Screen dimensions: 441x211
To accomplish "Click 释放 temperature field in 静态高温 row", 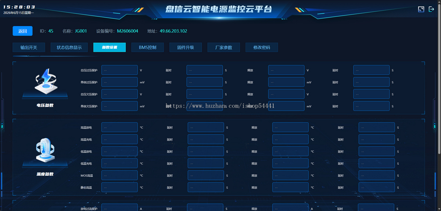I will pos(290,187).
